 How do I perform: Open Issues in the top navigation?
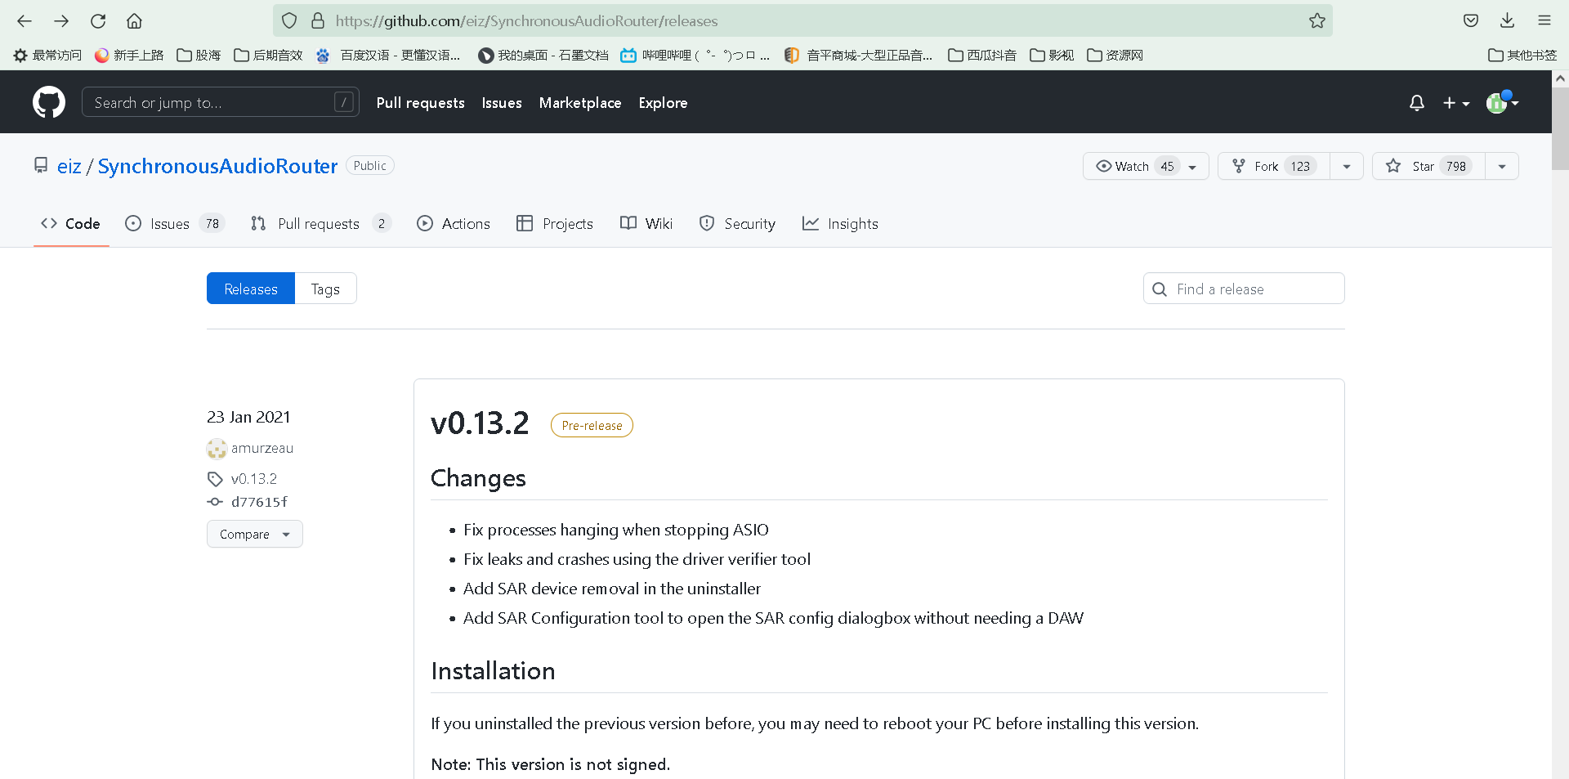coord(502,103)
